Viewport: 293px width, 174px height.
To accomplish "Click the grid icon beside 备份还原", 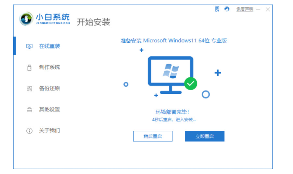I will [29, 88].
